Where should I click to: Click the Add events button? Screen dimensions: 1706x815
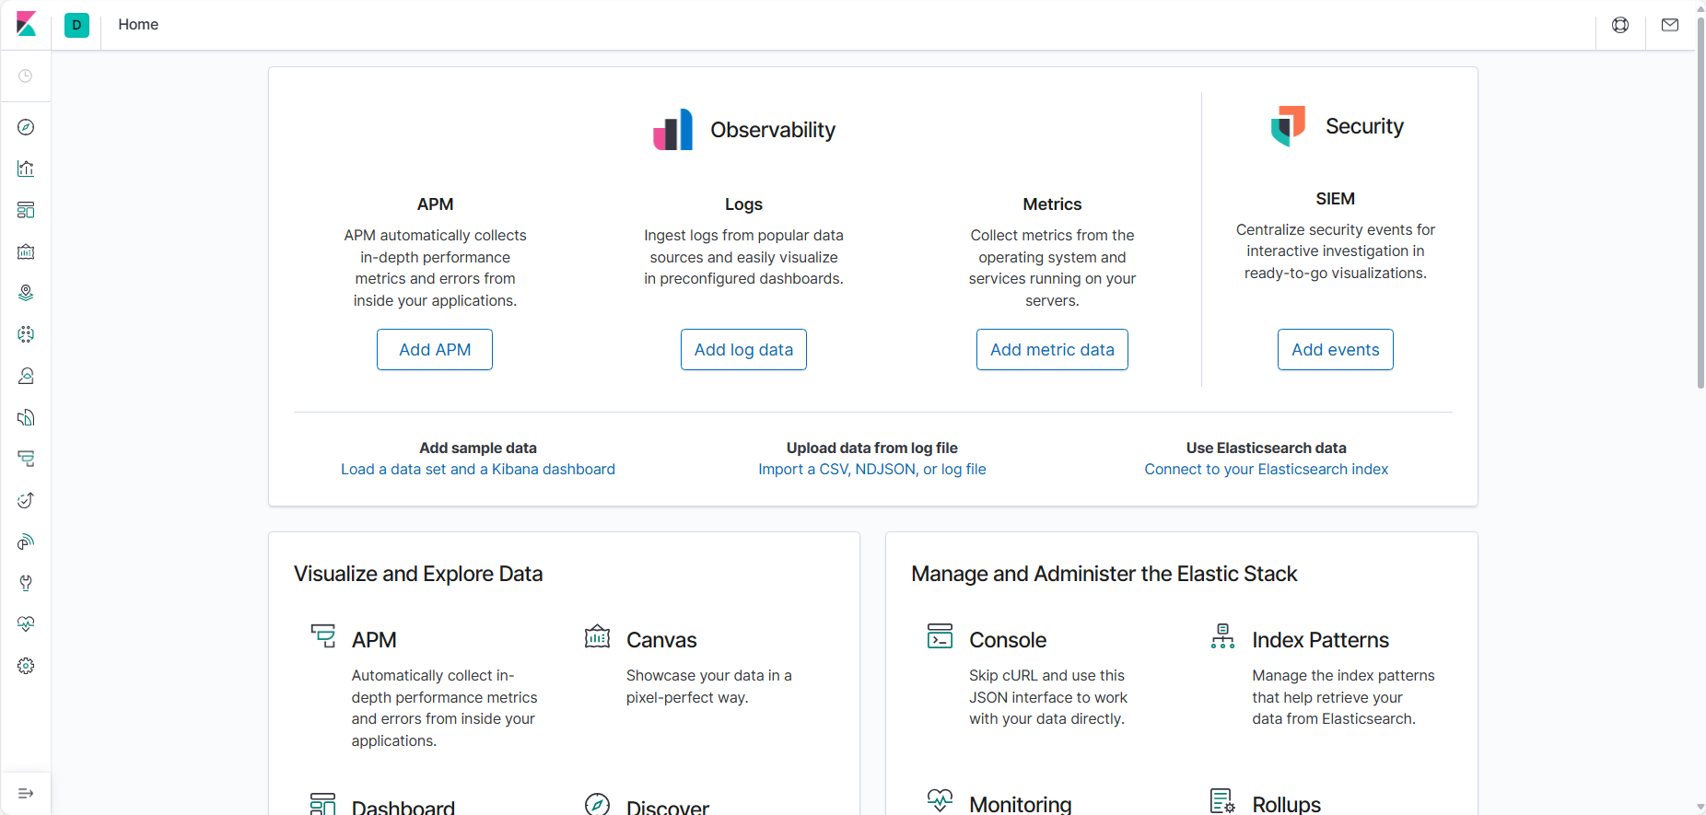[x=1336, y=350]
